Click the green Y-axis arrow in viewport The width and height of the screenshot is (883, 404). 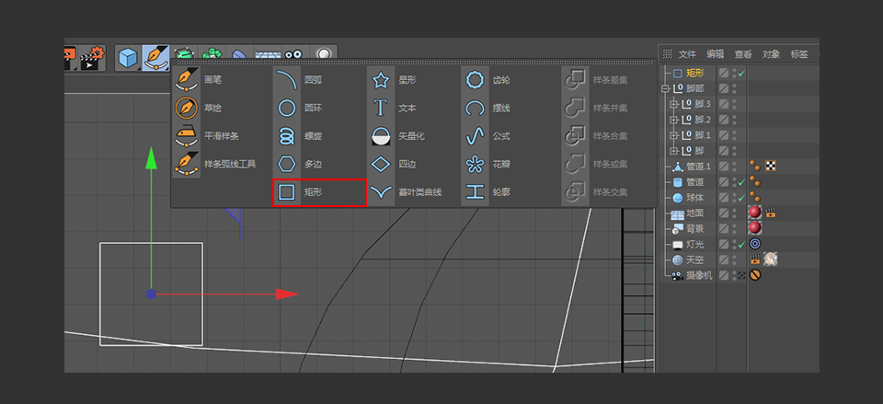pyautogui.click(x=151, y=159)
